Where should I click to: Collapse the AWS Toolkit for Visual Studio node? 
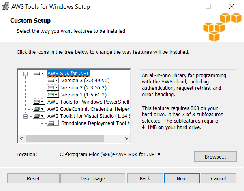[25, 116]
